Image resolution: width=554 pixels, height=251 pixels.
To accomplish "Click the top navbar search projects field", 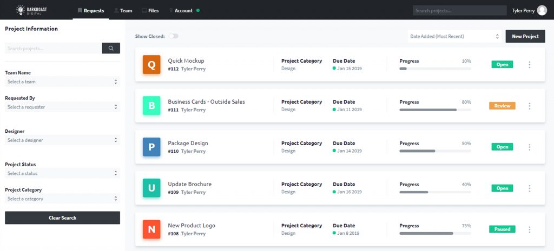I will pos(460,11).
